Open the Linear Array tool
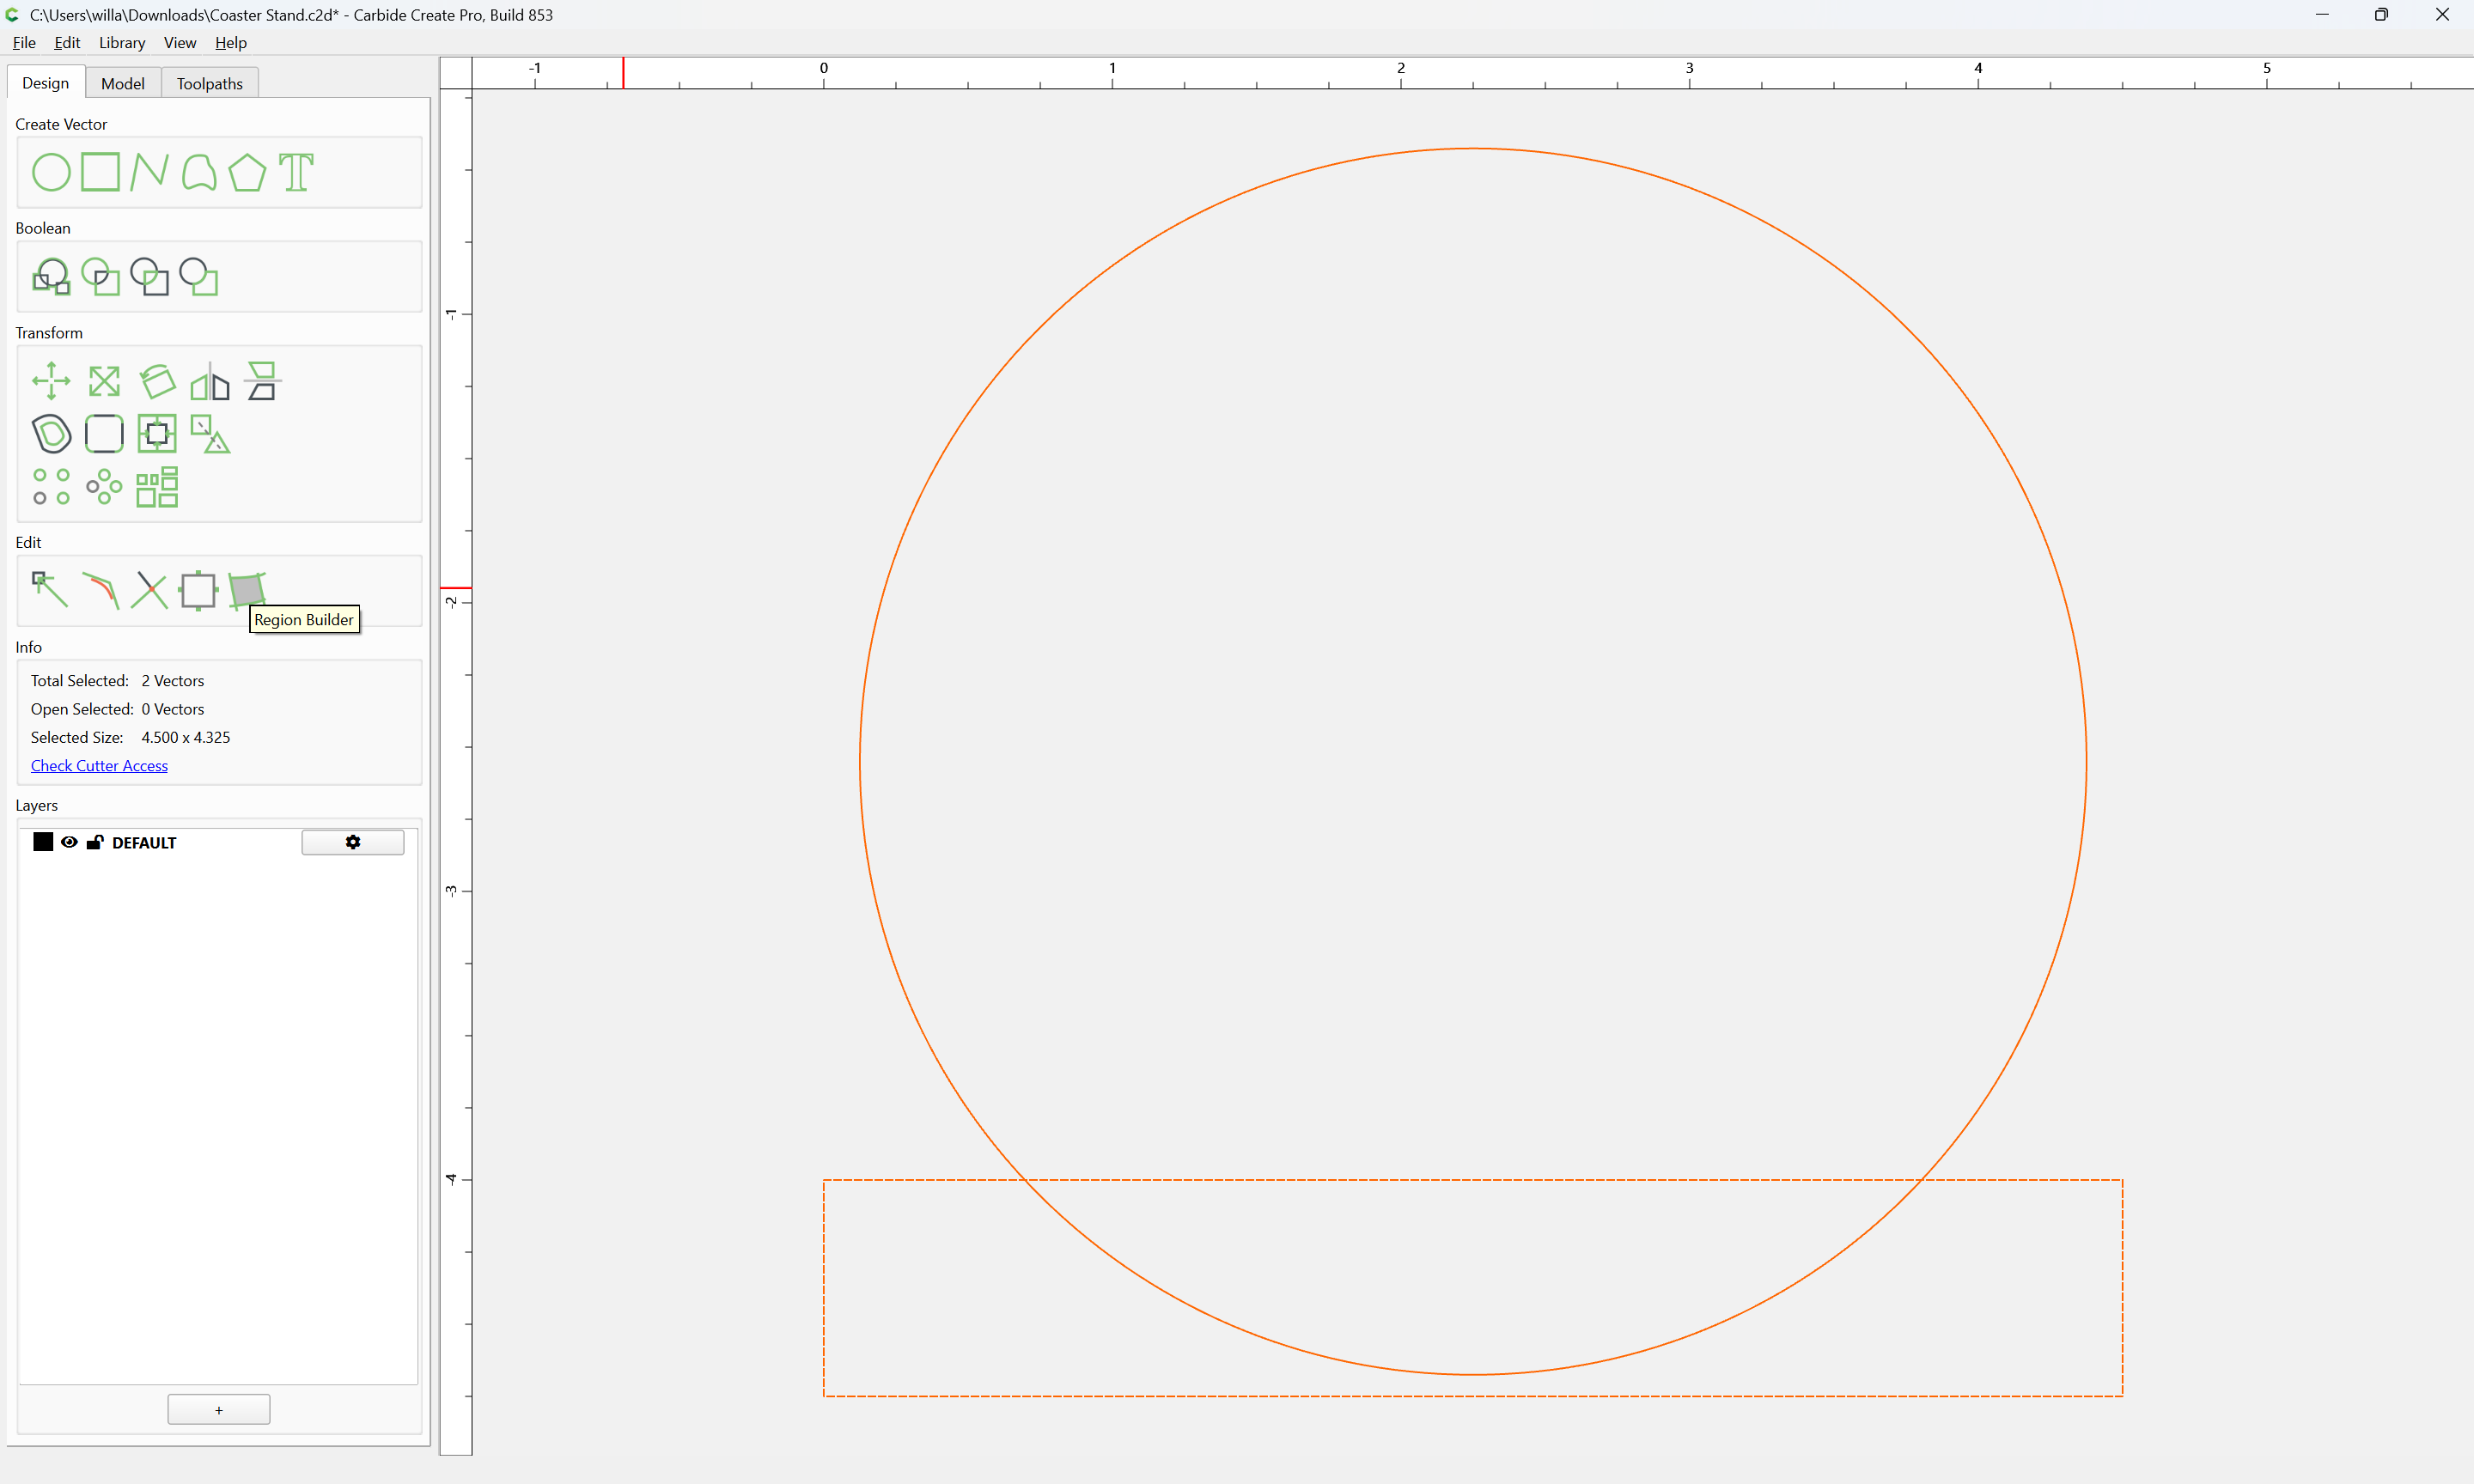The height and width of the screenshot is (1484, 2474). click(x=51, y=487)
